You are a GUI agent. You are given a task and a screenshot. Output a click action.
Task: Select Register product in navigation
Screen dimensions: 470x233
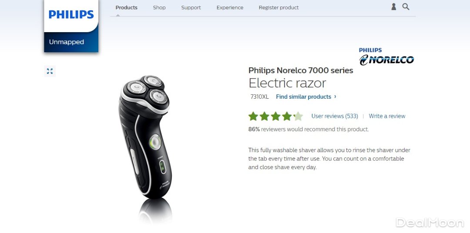(x=279, y=7)
